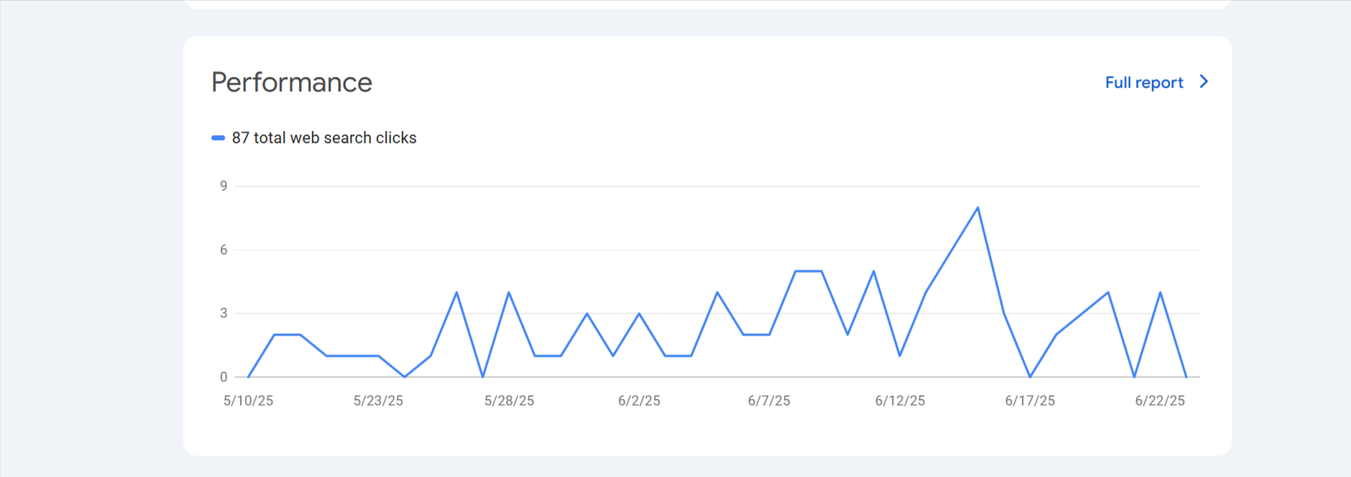Click the 6/22/25 date label

click(1160, 401)
